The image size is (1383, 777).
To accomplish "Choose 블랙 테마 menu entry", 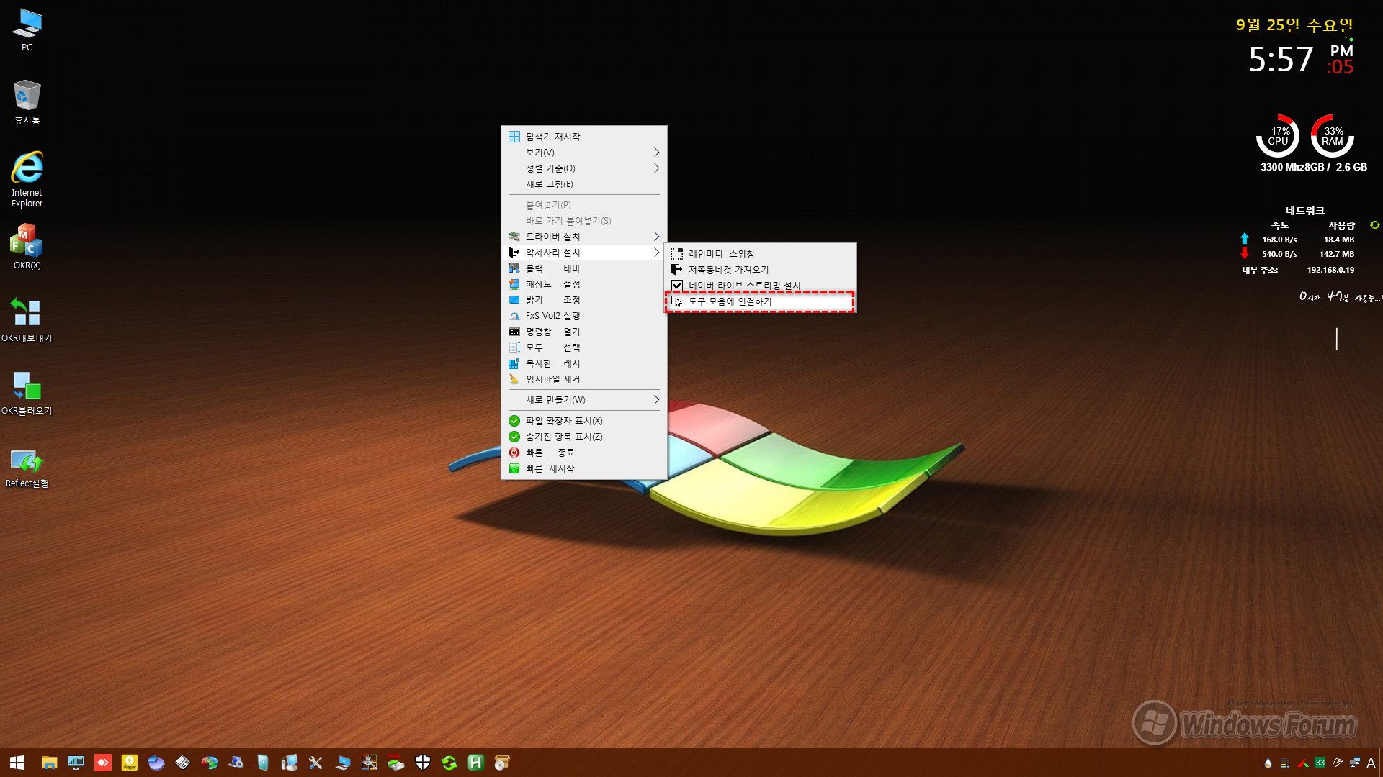I will pos(584,268).
